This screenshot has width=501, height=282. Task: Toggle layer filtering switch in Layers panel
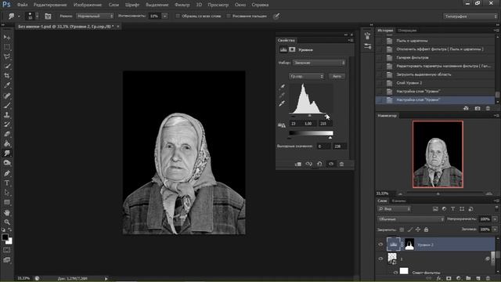[x=496, y=208]
